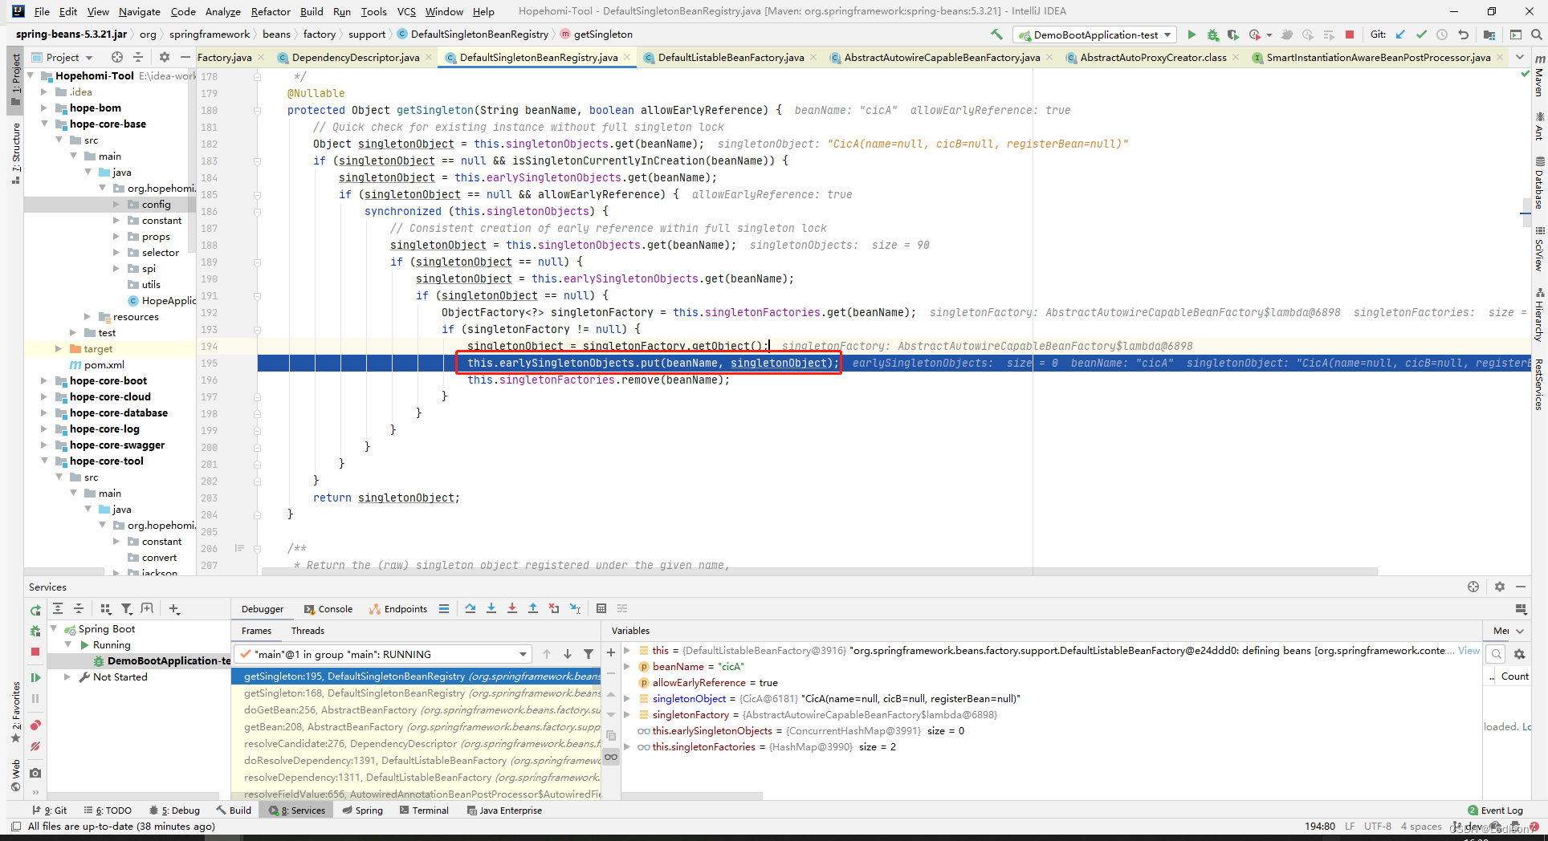Click Git Commit green checkmark

click(1421, 35)
